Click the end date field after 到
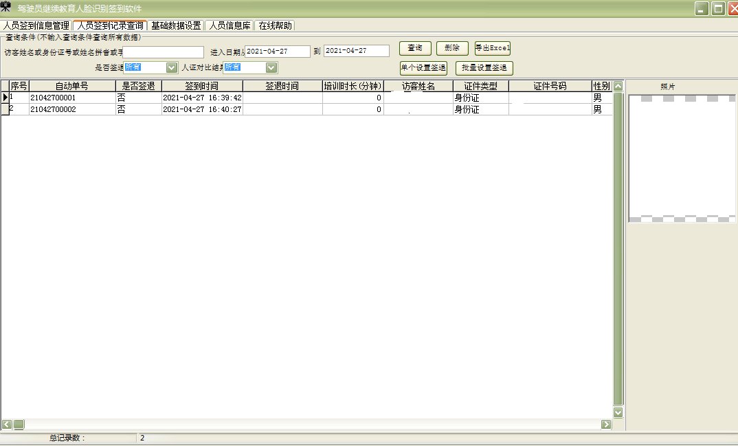Image resolution: width=738 pixels, height=446 pixels. (x=357, y=51)
